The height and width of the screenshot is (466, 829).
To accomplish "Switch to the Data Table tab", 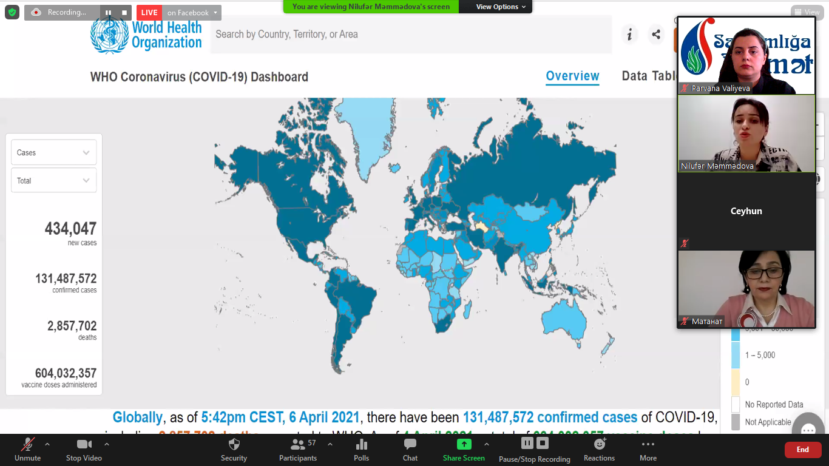I will click(649, 76).
